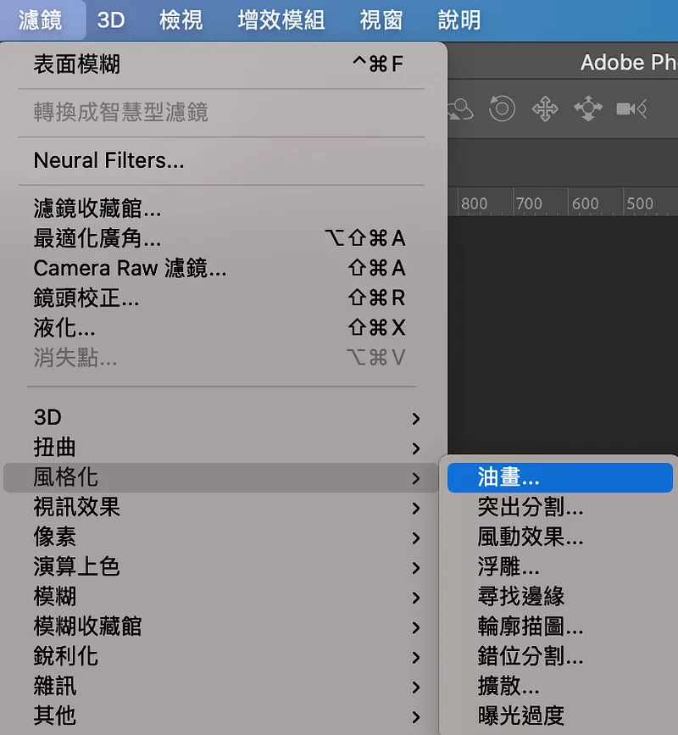Choose 風動效果... filter
This screenshot has width=678, height=735.
click(560, 537)
